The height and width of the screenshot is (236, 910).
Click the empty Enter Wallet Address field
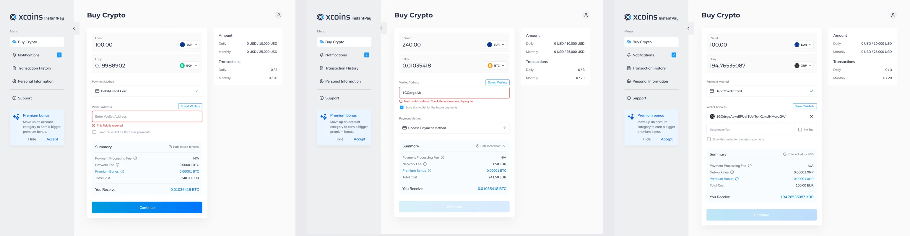(147, 117)
